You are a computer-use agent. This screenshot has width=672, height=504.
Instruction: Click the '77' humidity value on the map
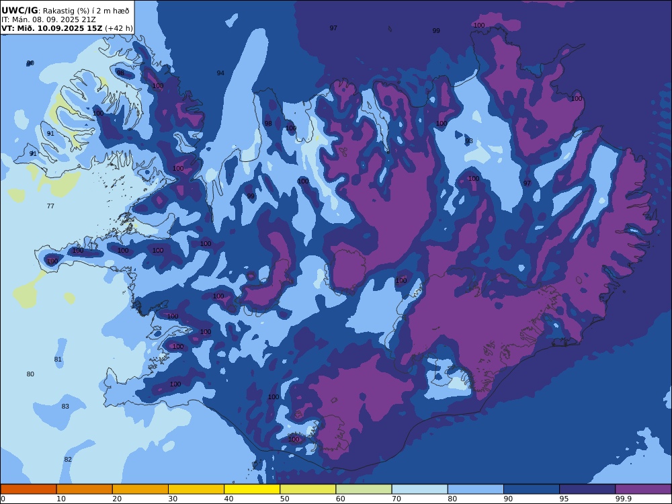(x=50, y=206)
